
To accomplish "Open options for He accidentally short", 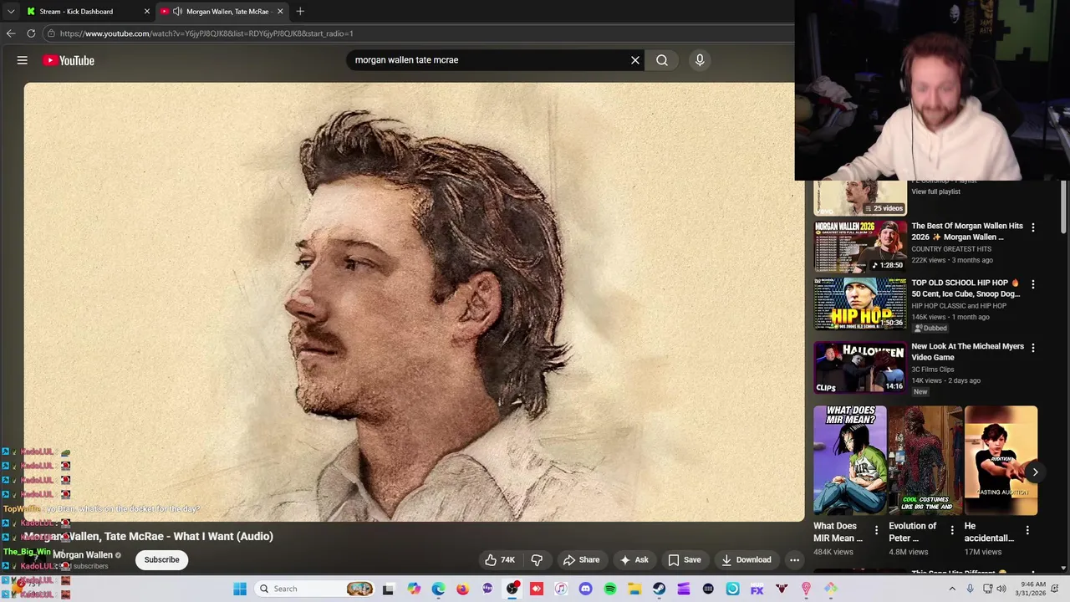I will (1027, 530).
